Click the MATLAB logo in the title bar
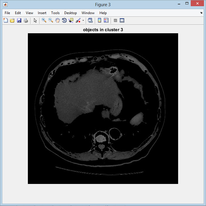206x206 pixels. pyautogui.click(x=5, y=5)
